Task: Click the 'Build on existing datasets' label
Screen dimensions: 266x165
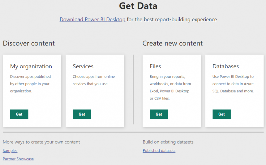Action: (x=168, y=142)
